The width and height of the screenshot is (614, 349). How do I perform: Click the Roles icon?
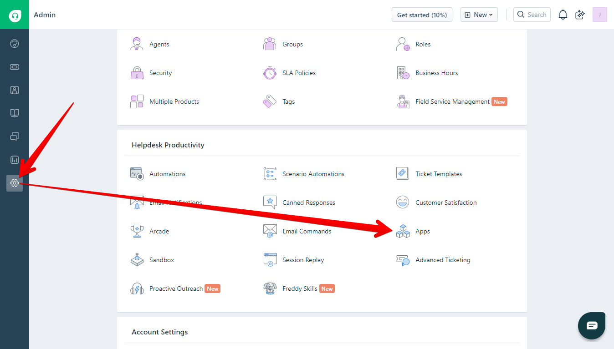(403, 44)
